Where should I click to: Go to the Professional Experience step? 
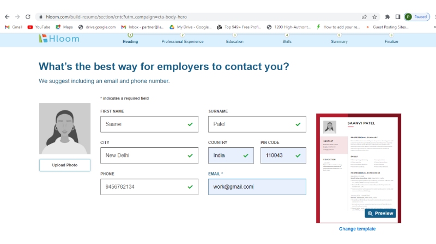pos(182,39)
